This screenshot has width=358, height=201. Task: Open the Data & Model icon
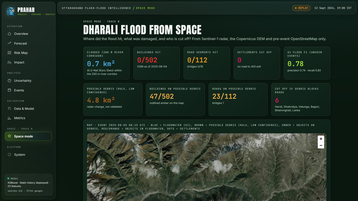(x=9, y=109)
